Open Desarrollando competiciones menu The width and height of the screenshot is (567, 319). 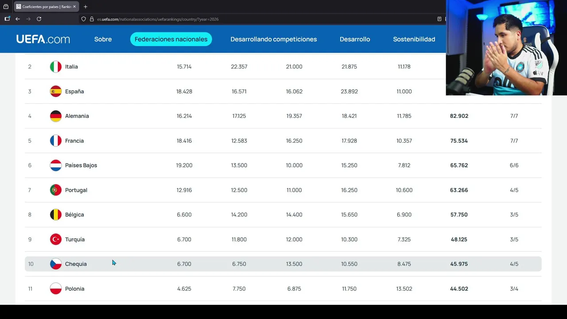[274, 39]
